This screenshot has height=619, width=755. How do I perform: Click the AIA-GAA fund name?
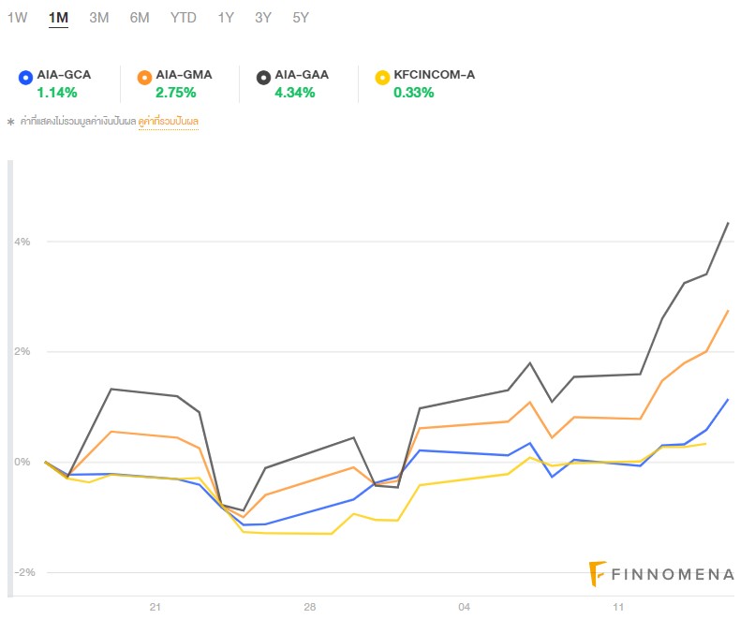coord(302,74)
